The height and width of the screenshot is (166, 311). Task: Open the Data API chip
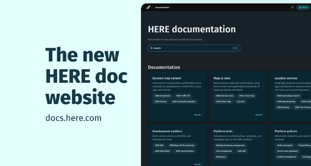241,101
